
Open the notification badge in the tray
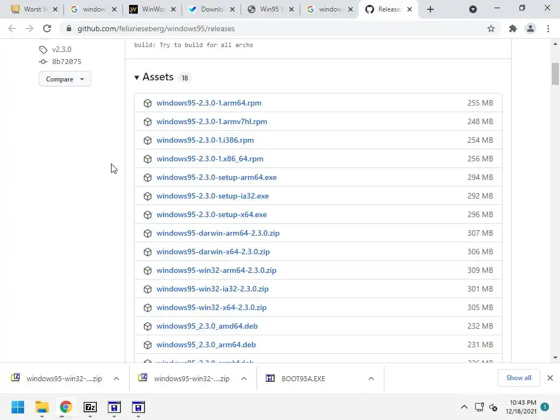pyautogui.click(x=545, y=407)
